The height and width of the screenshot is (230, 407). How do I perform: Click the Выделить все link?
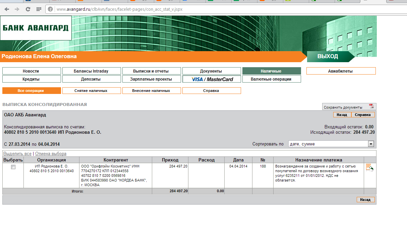[x=17, y=153]
